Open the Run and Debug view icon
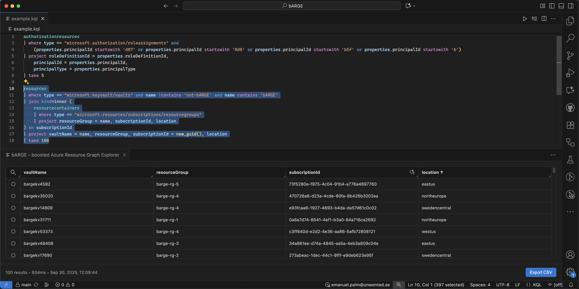Viewport: 579px width, 289px height. [x=570, y=73]
